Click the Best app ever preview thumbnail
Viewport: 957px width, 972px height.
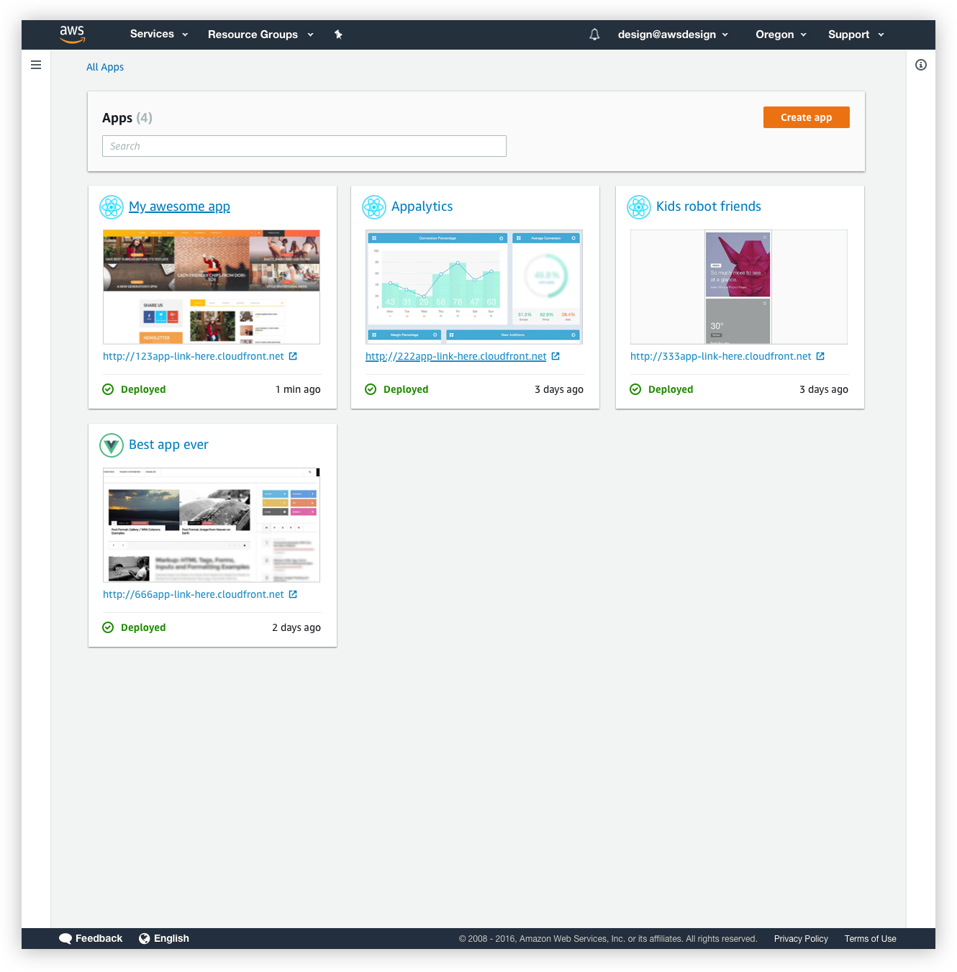pos(212,525)
